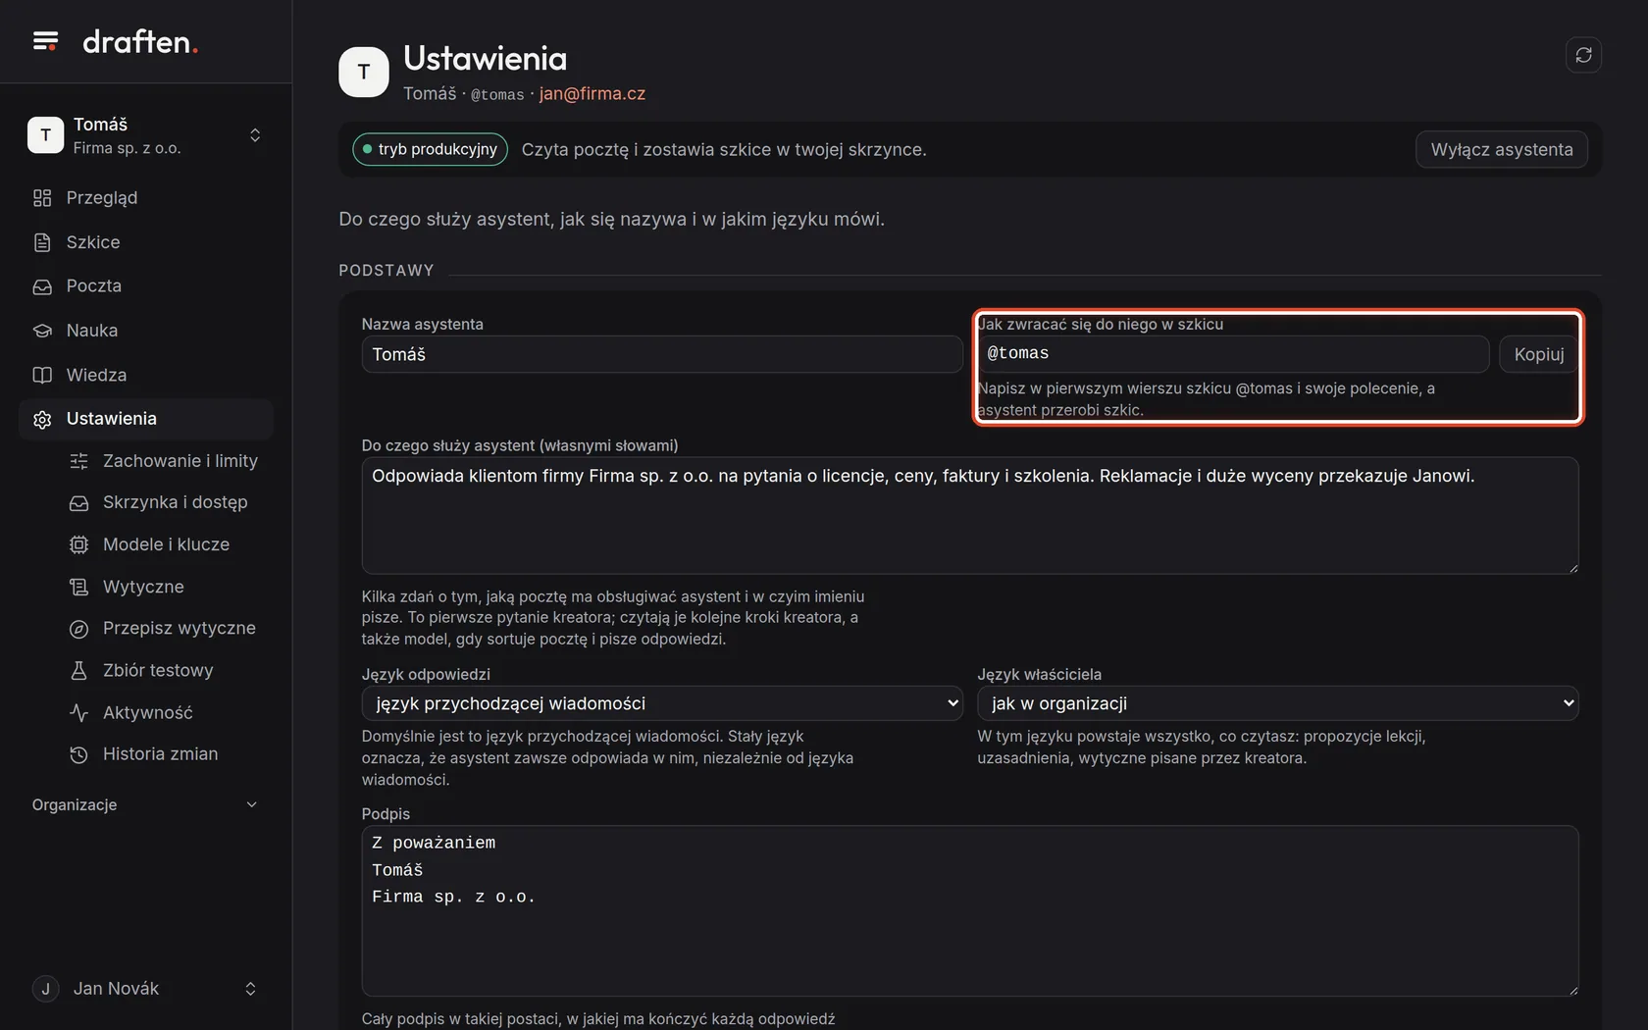Open Aktywność page
This screenshot has height=1030, width=1648.
pyautogui.click(x=164, y=713)
